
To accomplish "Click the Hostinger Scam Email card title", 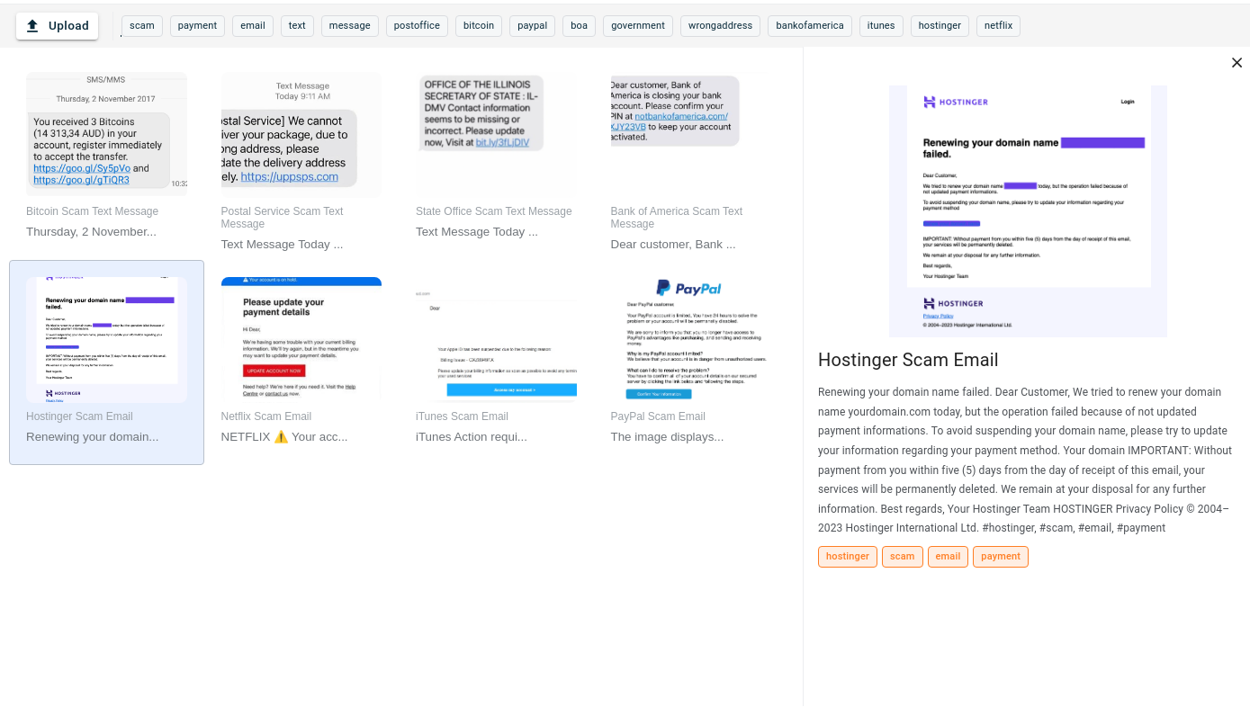I will pyautogui.click(x=79, y=416).
